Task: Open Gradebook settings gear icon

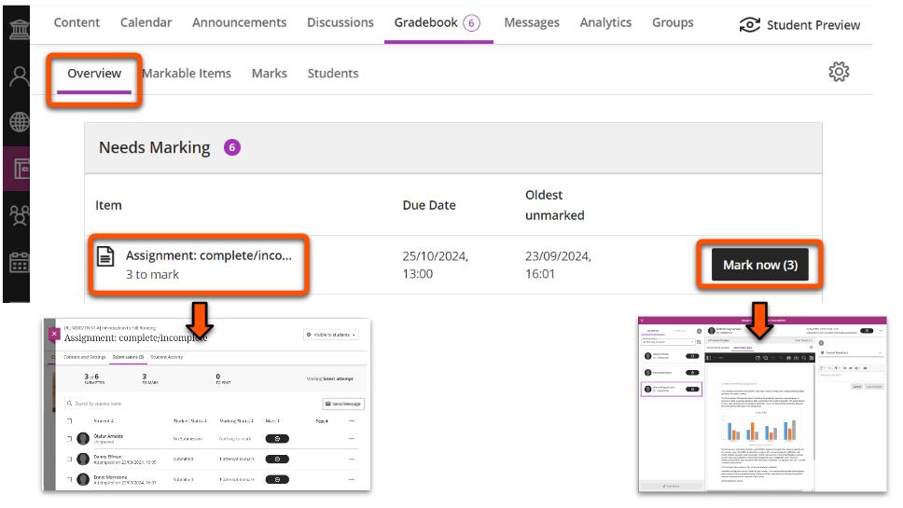Action: [839, 72]
